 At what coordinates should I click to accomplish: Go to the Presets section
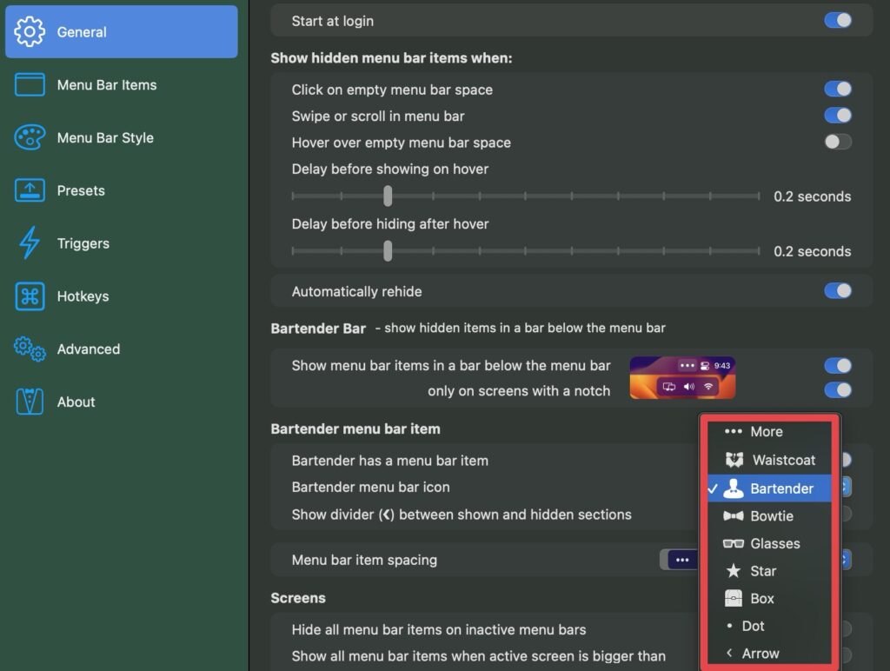(122, 190)
